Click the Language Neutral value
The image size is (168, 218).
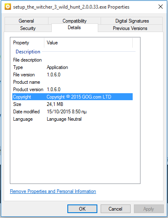point(64,119)
